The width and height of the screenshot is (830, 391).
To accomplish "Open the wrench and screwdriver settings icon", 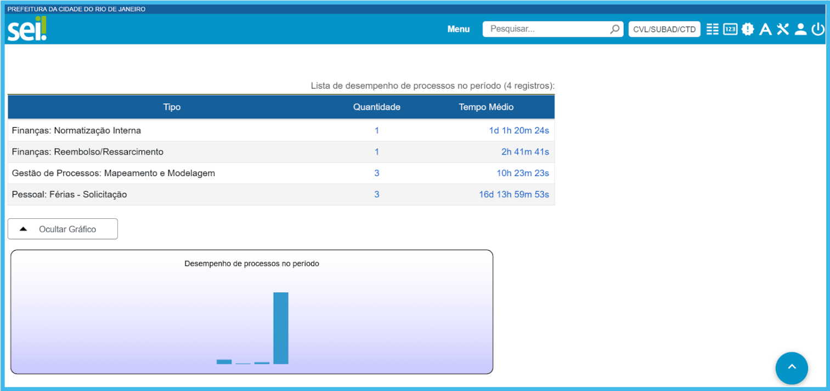I will pos(783,30).
